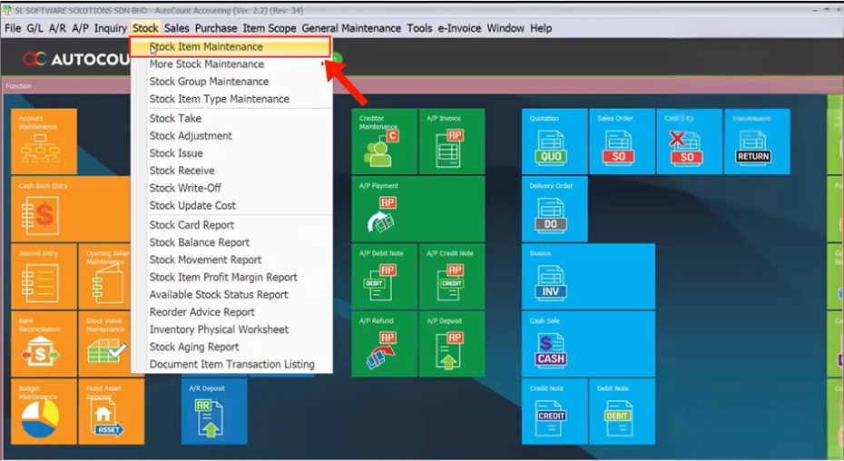Viewport: 844px width, 461px height.
Task: Open the A/P Payment tile
Action: coord(417,209)
